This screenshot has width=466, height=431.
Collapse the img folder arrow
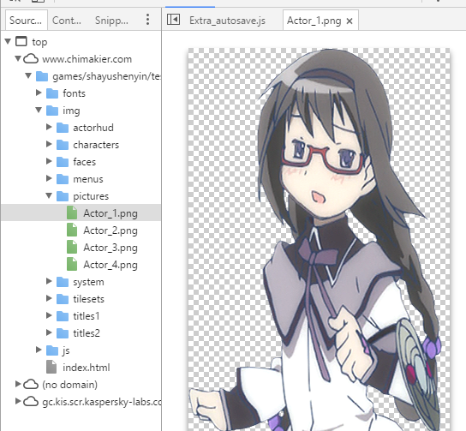click(39, 110)
